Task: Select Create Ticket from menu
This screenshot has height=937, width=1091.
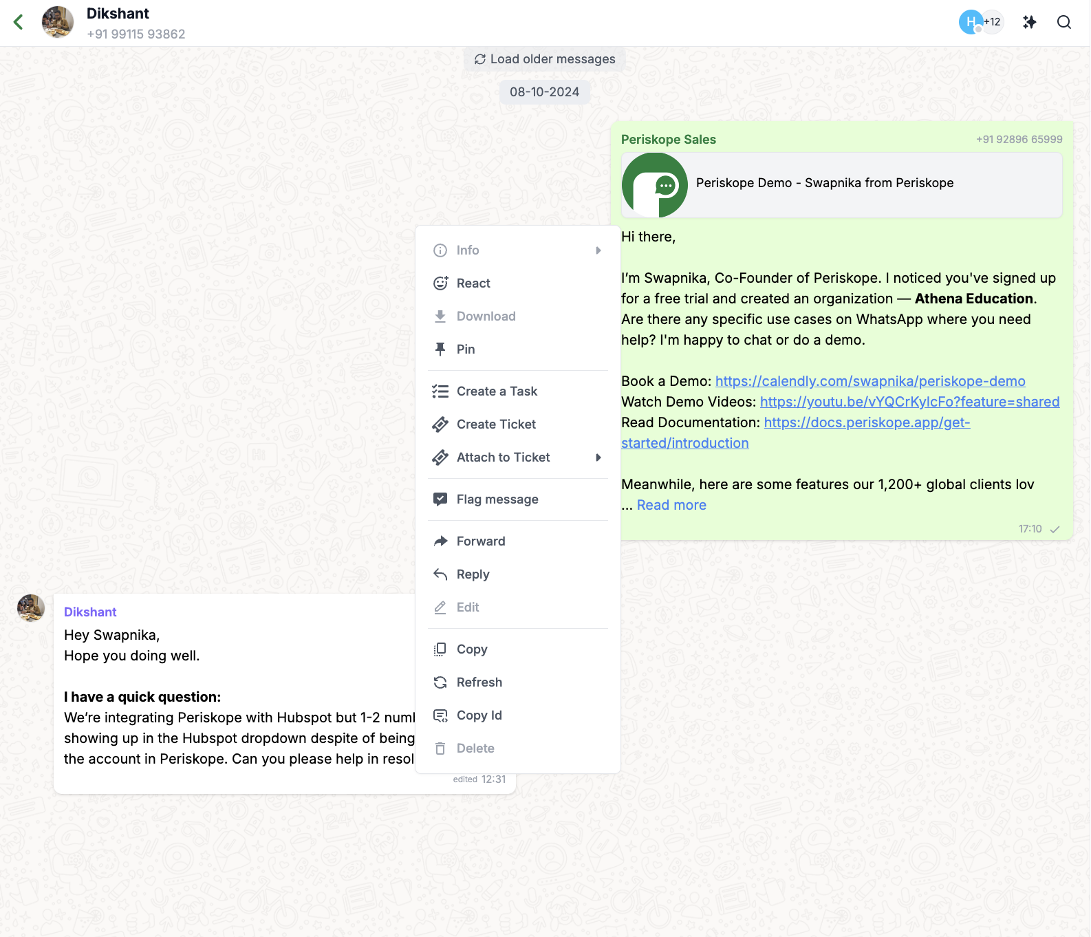Action: (x=518, y=424)
